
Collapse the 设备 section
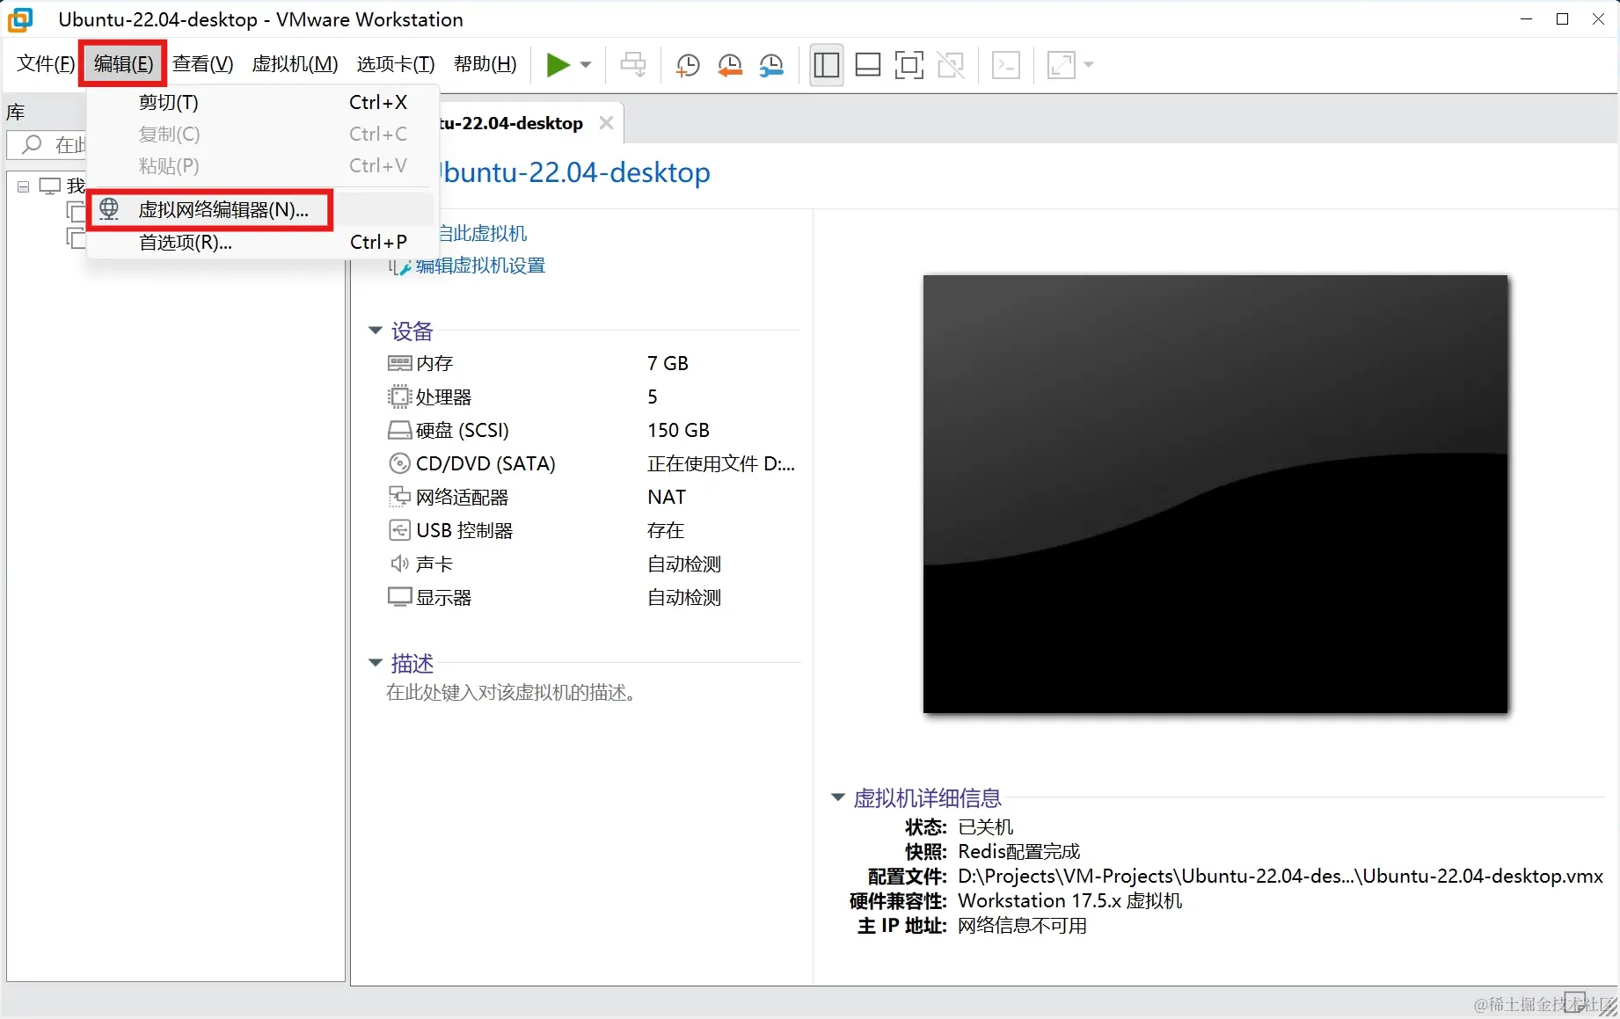[375, 331]
